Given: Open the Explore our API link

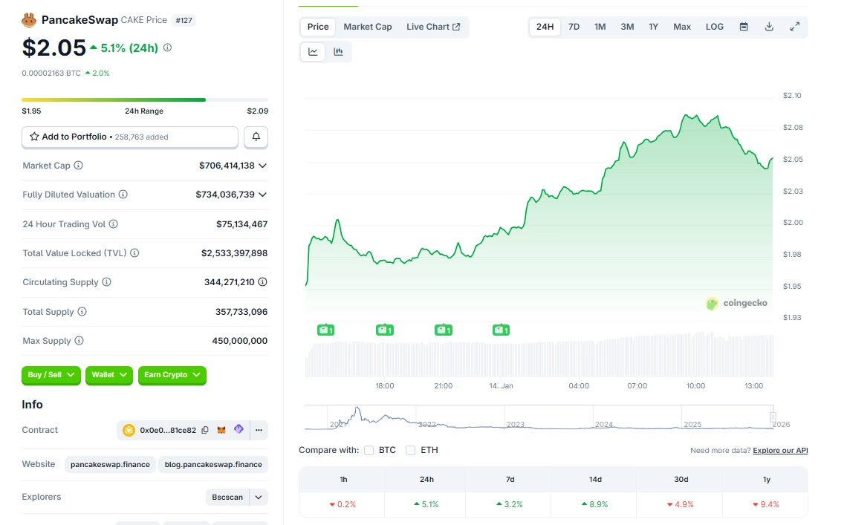Looking at the screenshot, I should pyautogui.click(x=780, y=451).
